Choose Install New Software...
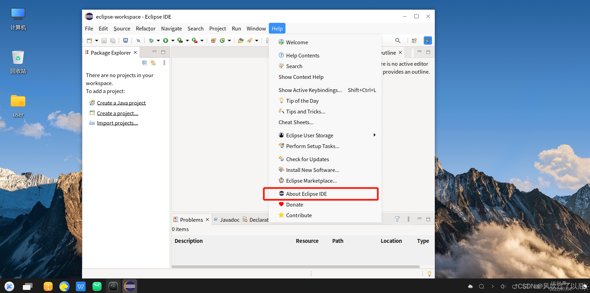Image resolution: width=590 pixels, height=293 pixels. (x=325, y=170)
